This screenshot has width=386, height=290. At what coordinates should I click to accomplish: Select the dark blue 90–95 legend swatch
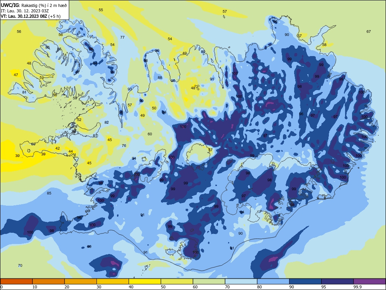coord(305,281)
